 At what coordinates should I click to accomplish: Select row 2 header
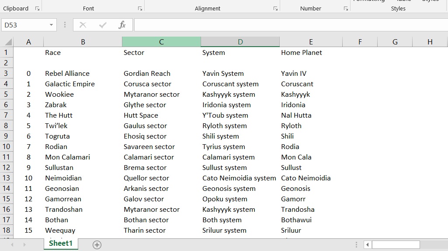click(x=6, y=63)
